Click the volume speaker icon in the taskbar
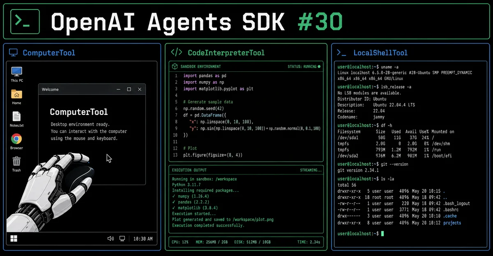 click(111, 238)
